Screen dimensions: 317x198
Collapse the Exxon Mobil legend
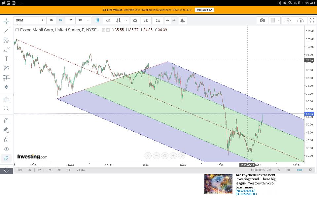[17, 30]
